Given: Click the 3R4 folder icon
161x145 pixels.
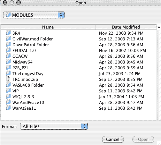Looking at the screenshot, I should (x=8, y=33).
